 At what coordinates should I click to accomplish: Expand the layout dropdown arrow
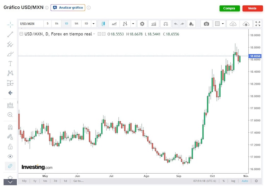(223, 24)
